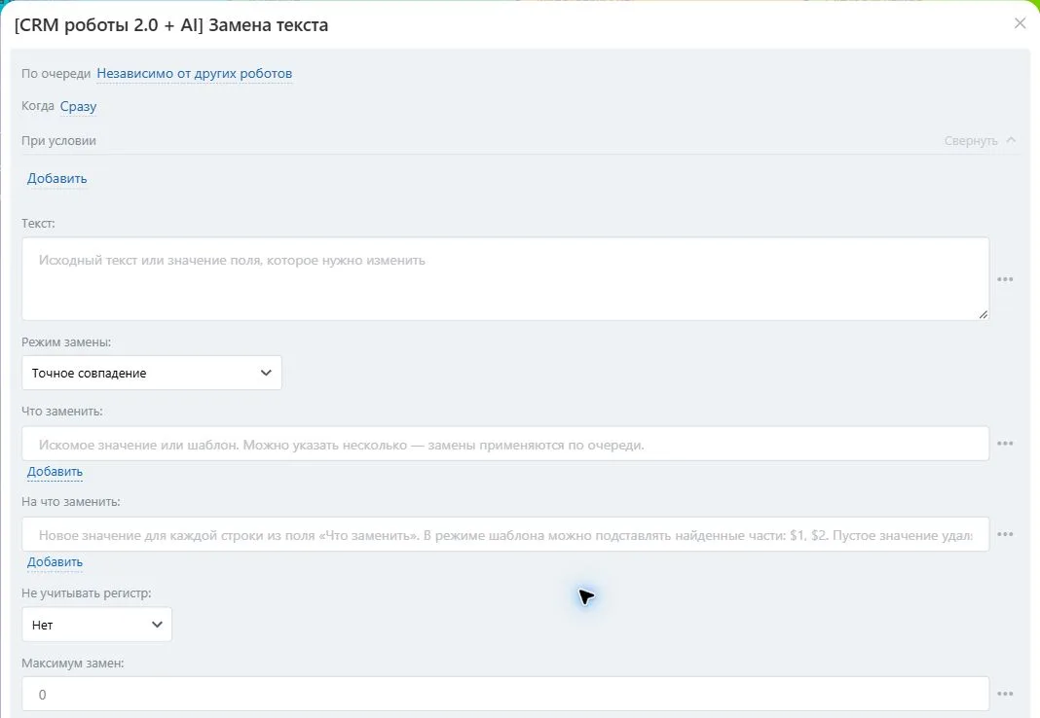Screen dimensions: 1040x718
Task: Focus the Что заменить input field
Action: 505,444
